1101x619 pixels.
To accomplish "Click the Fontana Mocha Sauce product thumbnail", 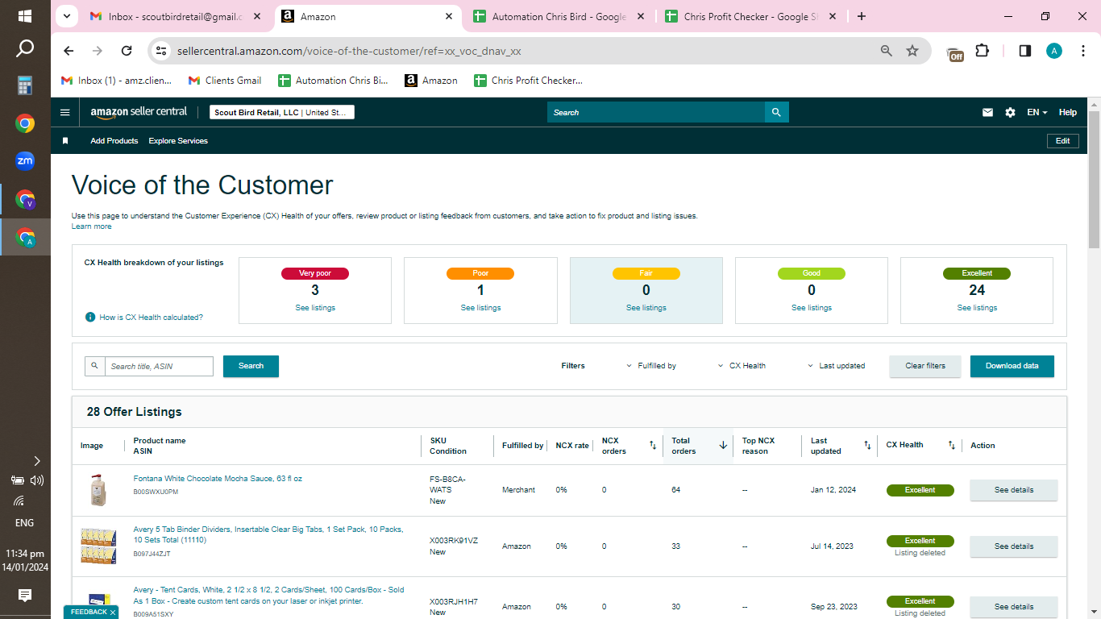I will pos(98,490).
